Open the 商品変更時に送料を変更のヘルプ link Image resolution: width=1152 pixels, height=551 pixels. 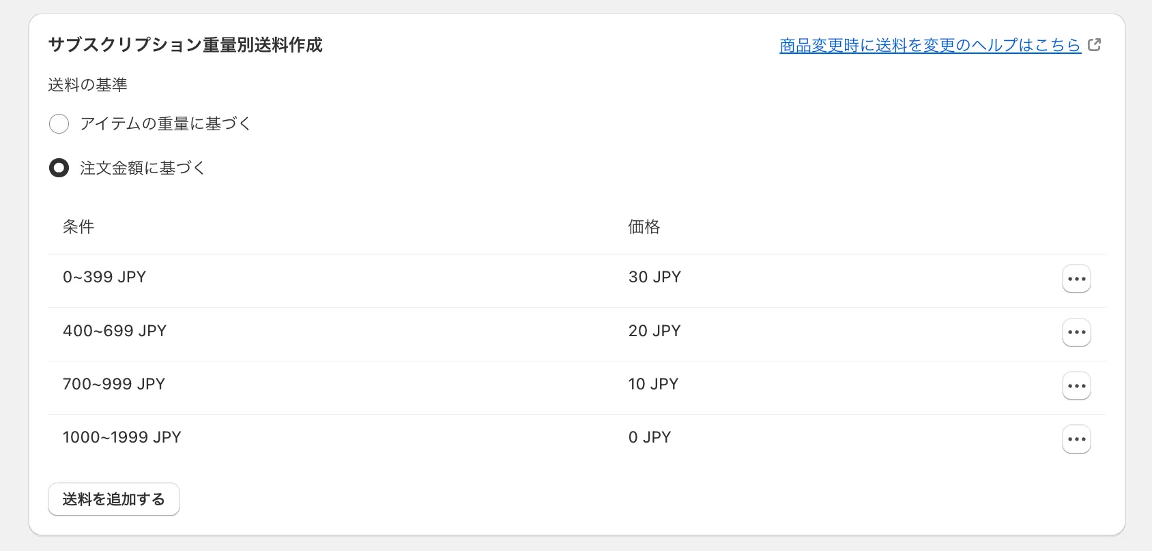pyautogui.click(x=930, y=45)
